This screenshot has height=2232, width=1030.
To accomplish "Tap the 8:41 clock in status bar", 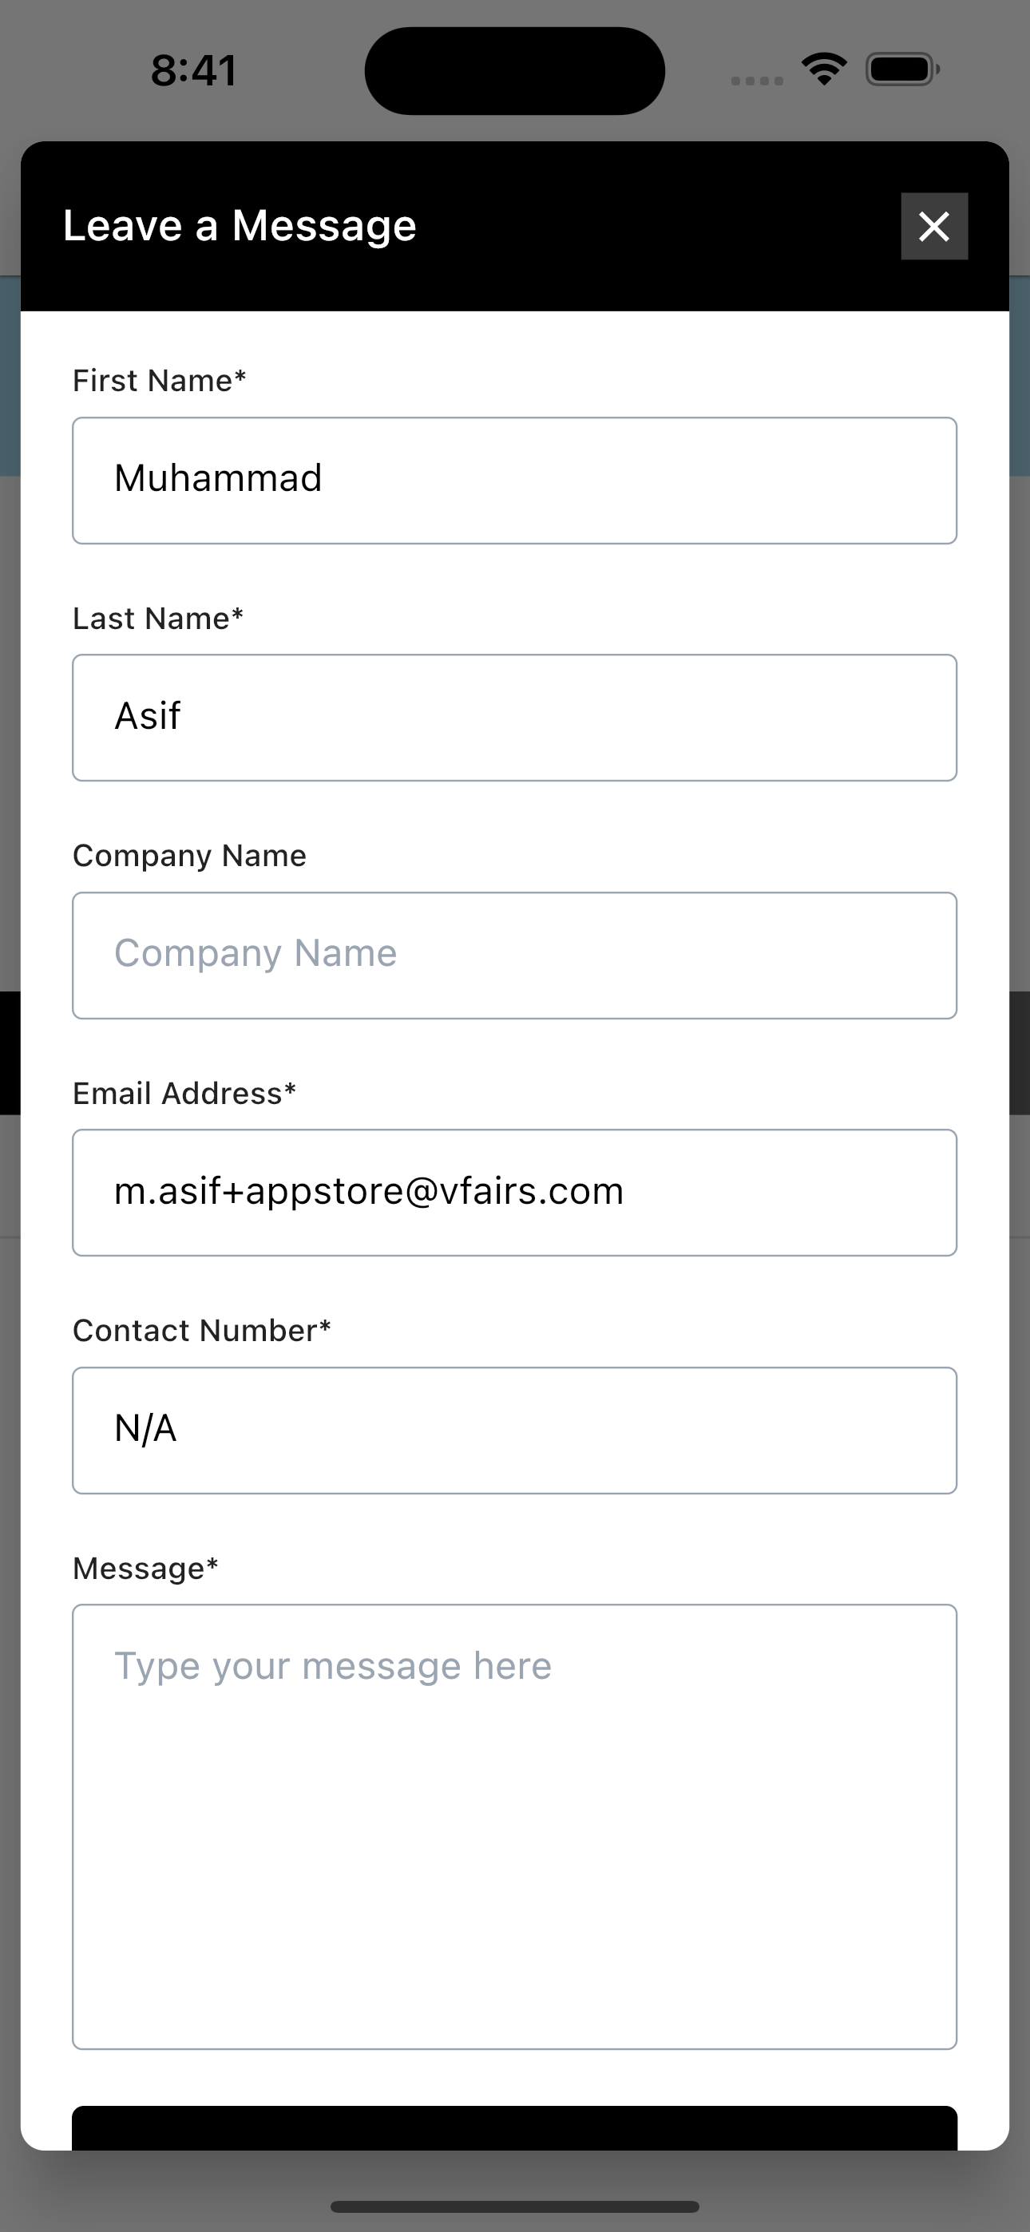I will 193,71.
